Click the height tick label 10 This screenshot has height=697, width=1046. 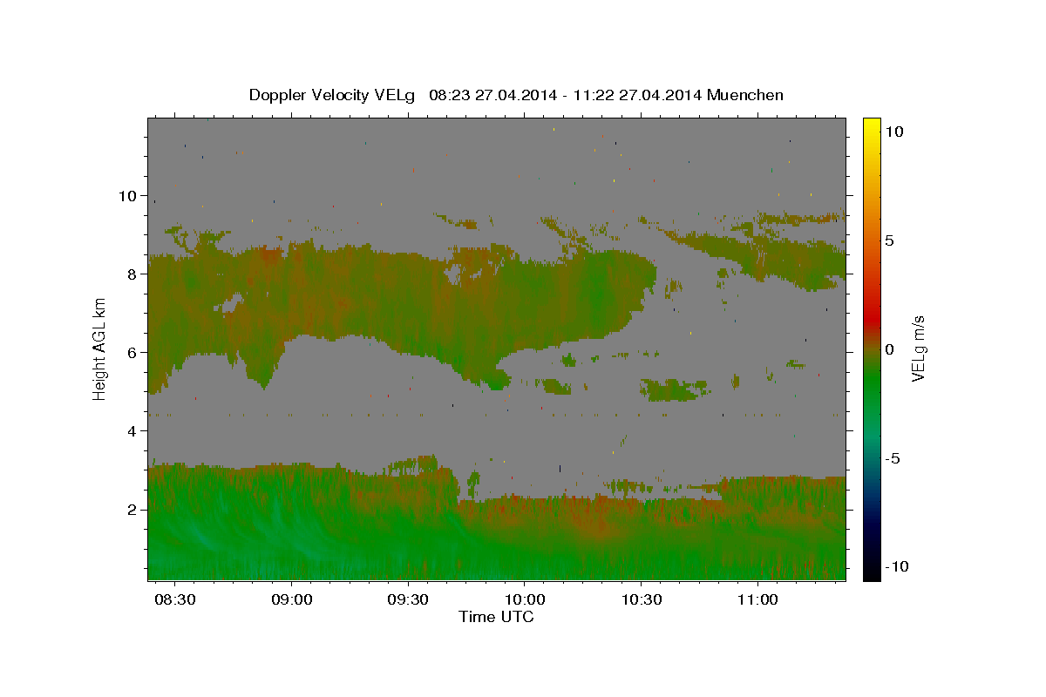pos(128,196)
